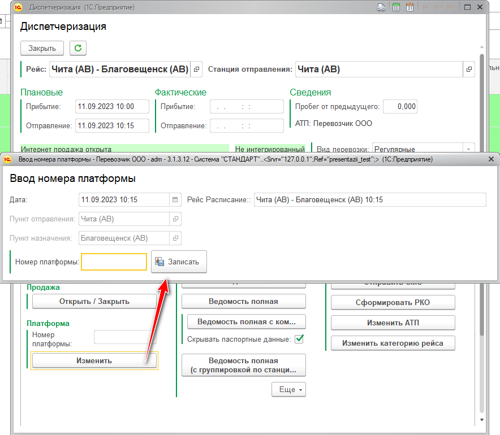Screen dimensions: 500x435
Task: Focus the Номер платформы input field
Action: coord(114,262)
